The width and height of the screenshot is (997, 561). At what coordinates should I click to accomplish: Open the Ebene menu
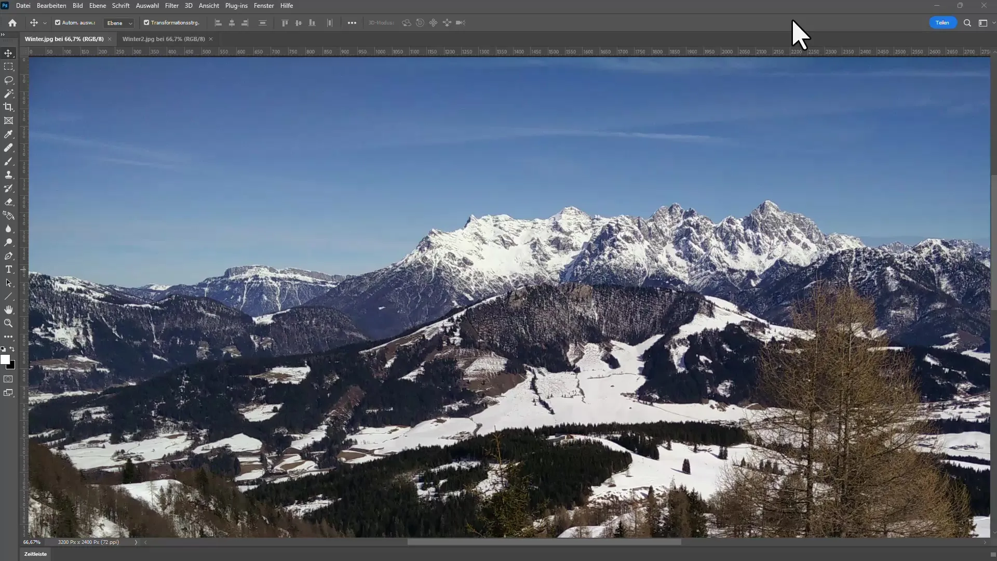(98, 6)
